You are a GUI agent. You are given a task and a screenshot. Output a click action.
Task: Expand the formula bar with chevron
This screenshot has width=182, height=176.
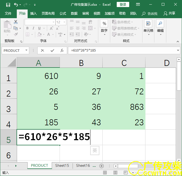point(178,50)
